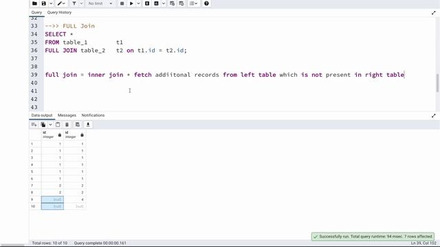Image resolution: width=440 pixels, height=247 pixels.
Task: Click the Successfully run notification message
Action: (x=373, y=237)
